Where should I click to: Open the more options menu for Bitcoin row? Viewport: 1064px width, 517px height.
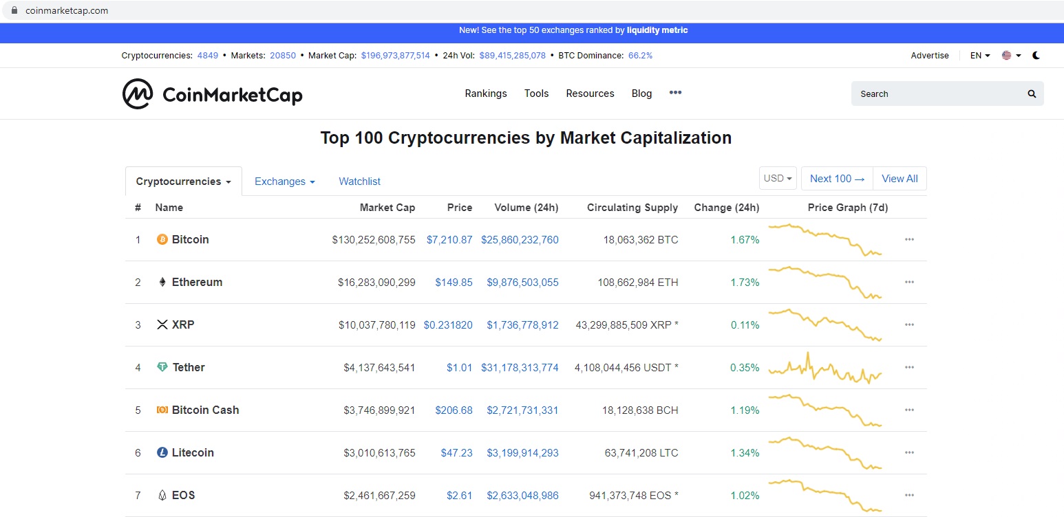909,239
